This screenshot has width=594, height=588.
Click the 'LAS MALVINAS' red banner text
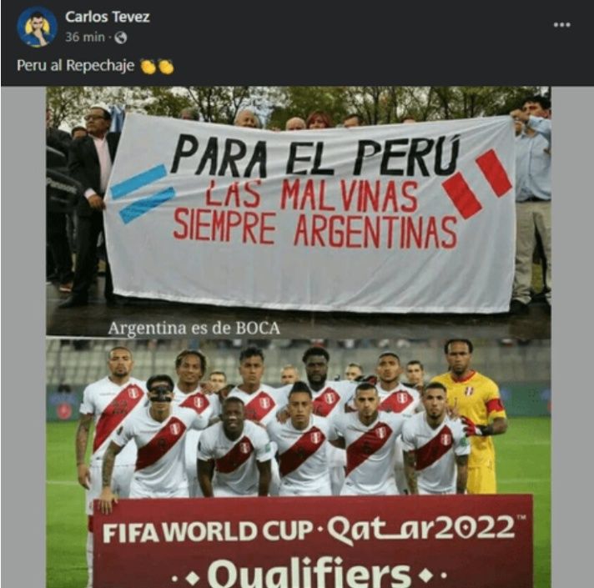311,196
